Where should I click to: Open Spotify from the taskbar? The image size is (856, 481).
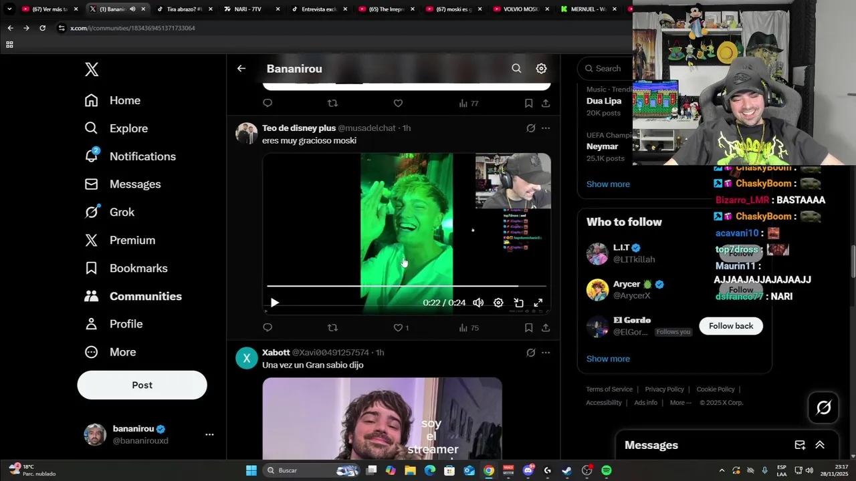click(606, 470)
